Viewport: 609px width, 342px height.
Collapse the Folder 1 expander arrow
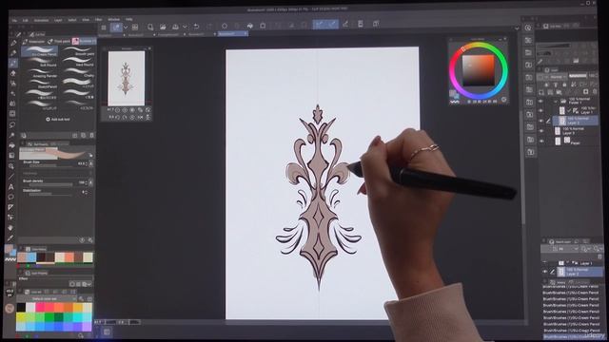(x=556, y=101)
